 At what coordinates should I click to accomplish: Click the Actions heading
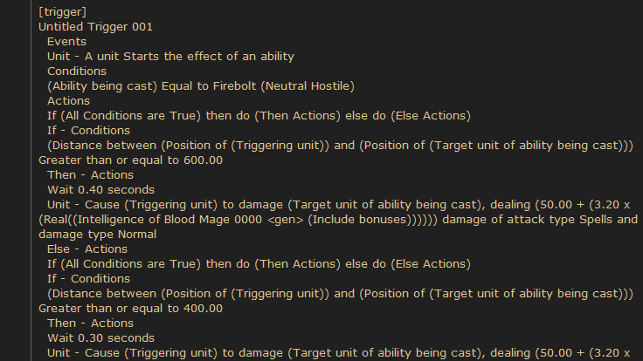tap(68, 100)
